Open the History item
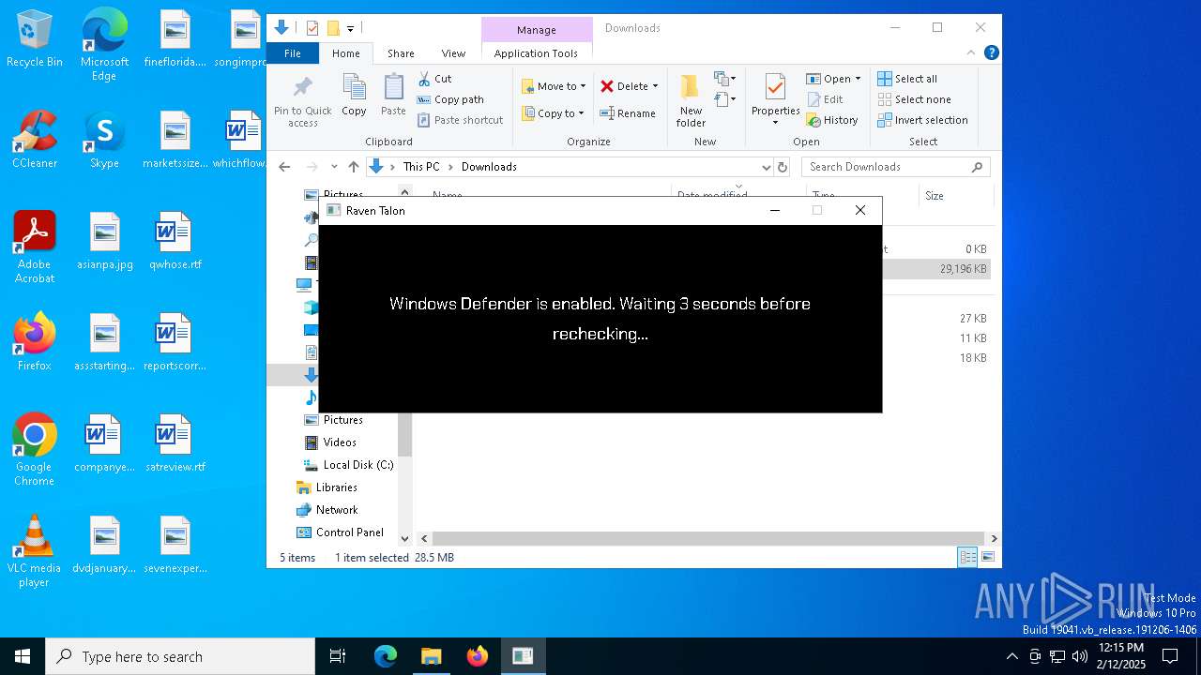This screenshot has width=1201, height=675. [x=831, y=120]
